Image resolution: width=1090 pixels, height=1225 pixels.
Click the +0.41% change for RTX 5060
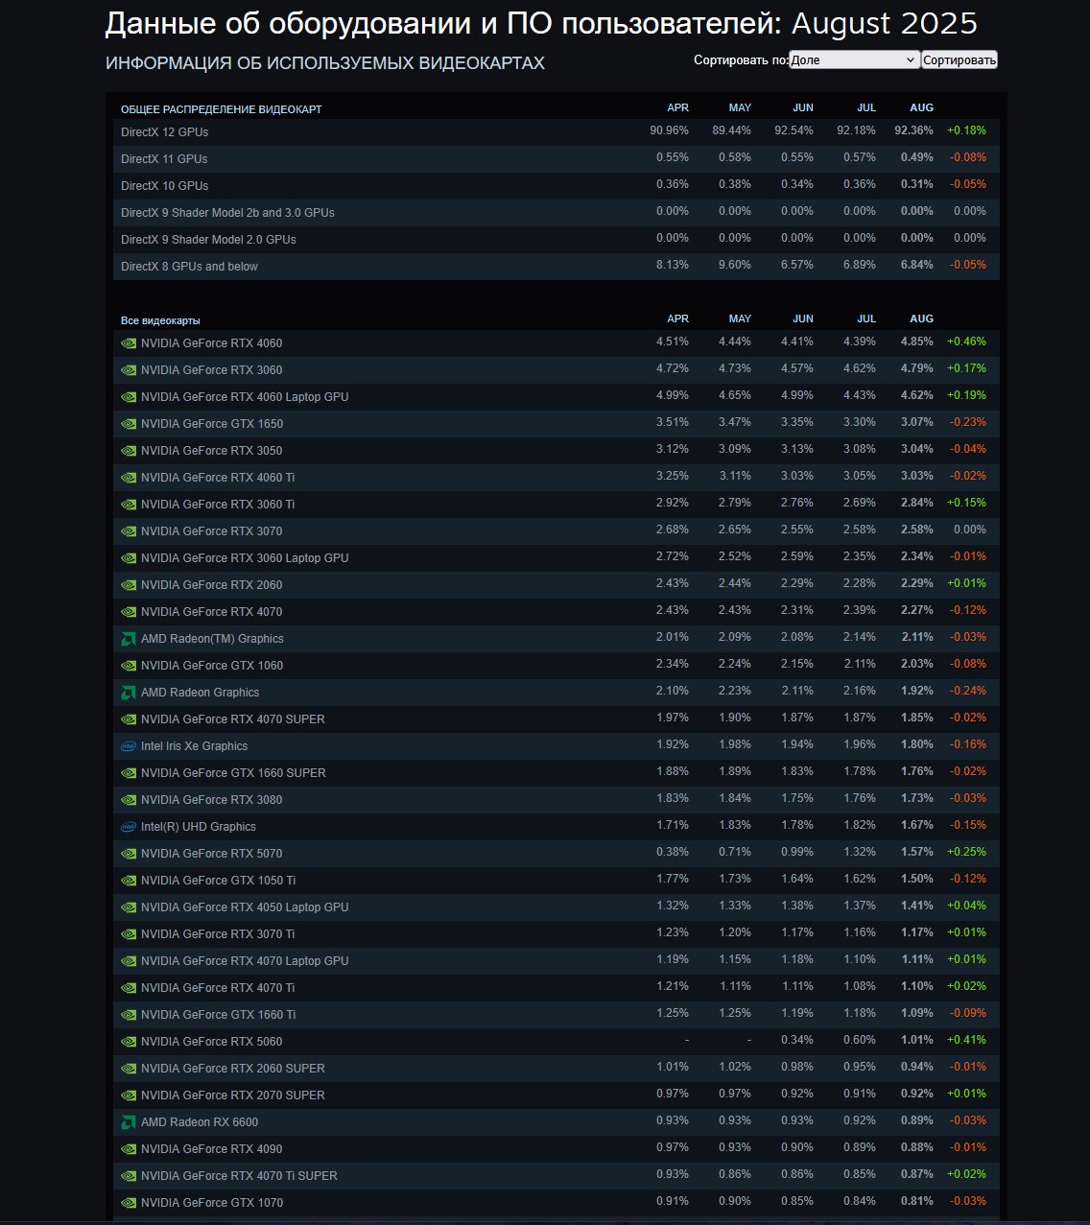(x=966, y=1040)
